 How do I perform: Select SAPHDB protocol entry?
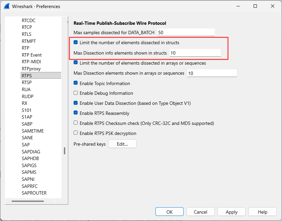30,159
